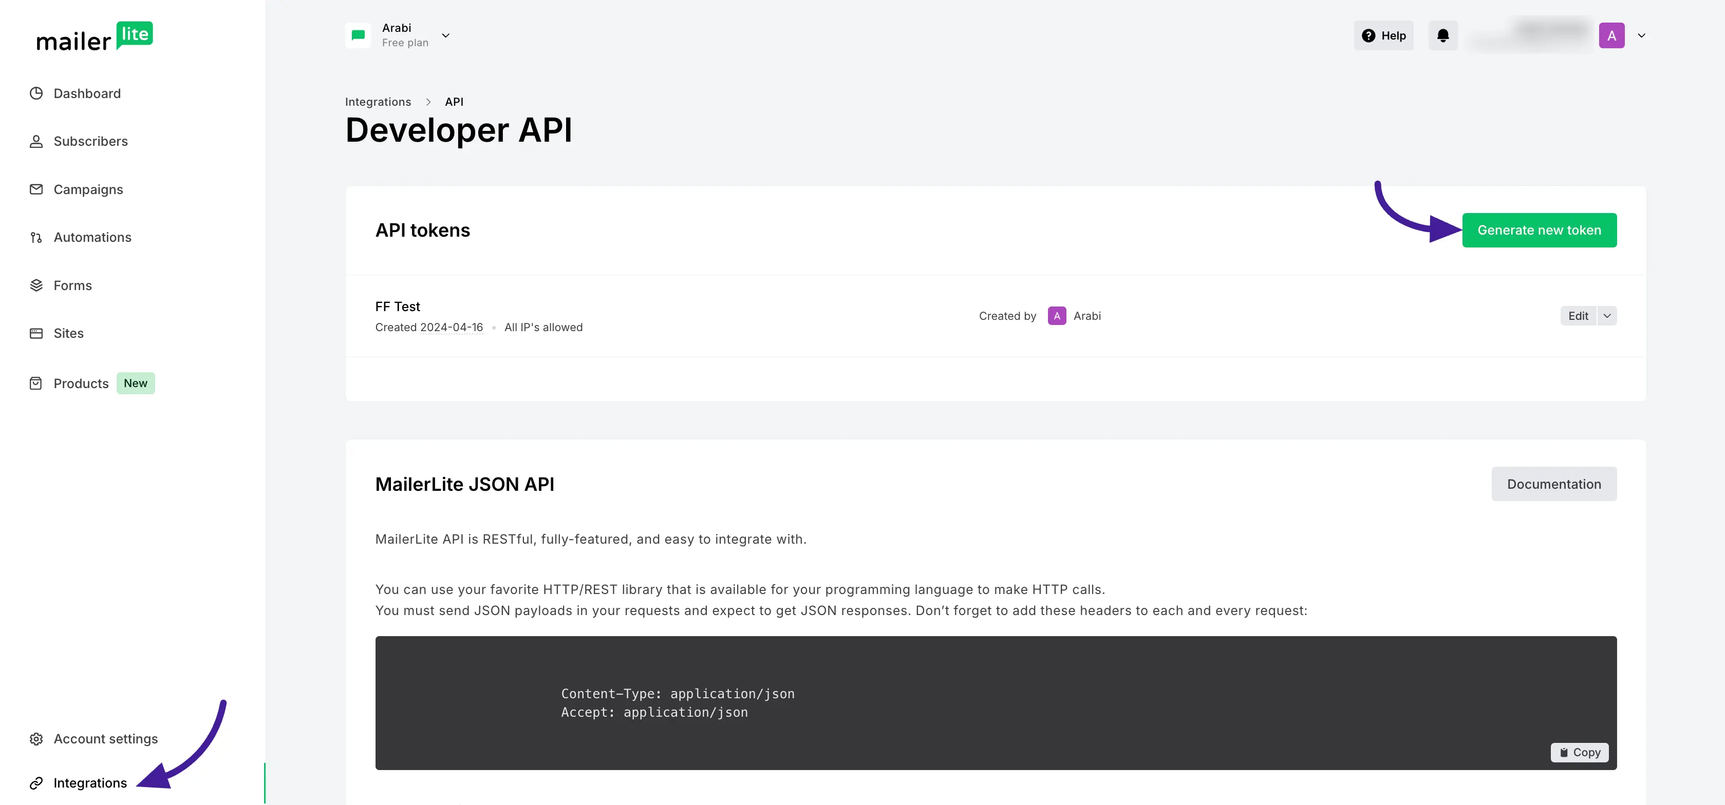The height and width of the screenshot is (805, 1725).
Task: Click the All IP's allowed label
Action: click(x=543, y=327)
